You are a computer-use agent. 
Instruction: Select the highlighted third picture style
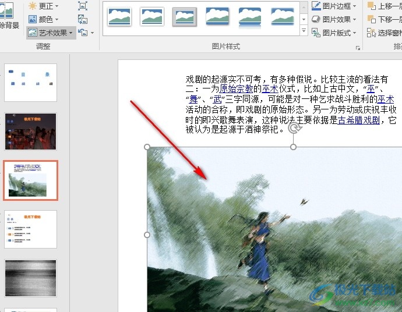click(184, 17)
